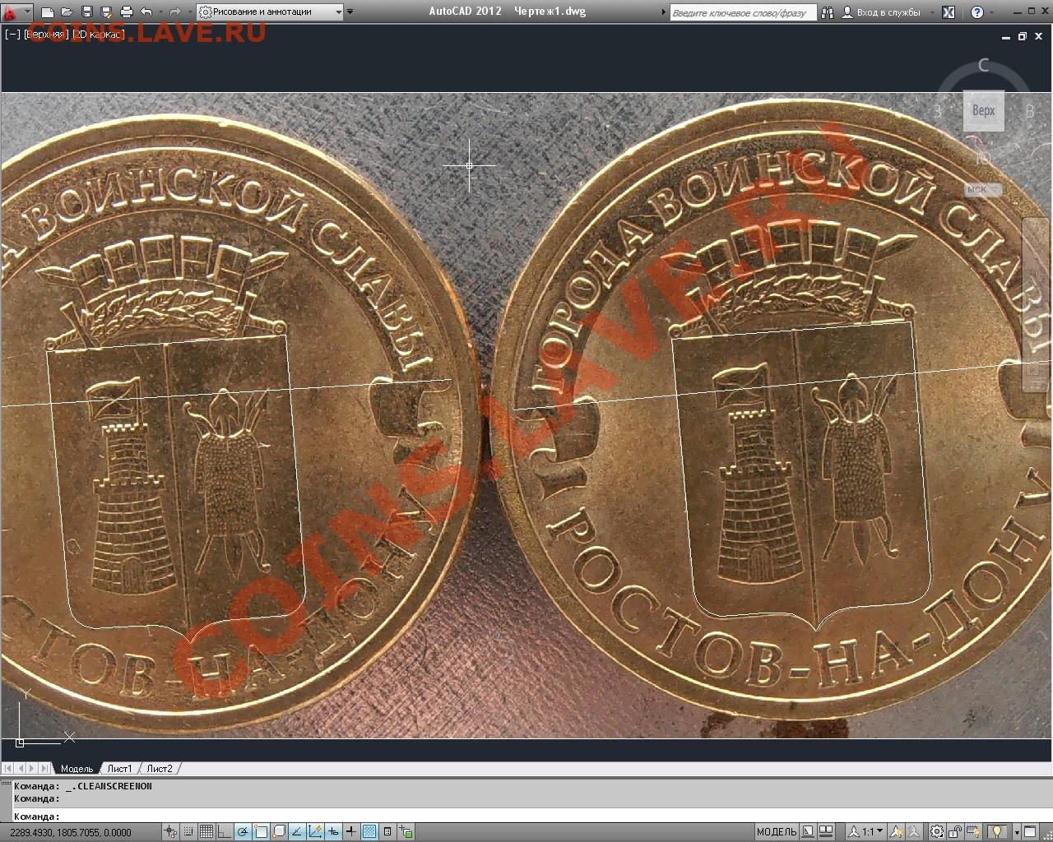Viewport: 1053px width, 842px height.
Task: Open the AutoCAD application menu button
Action: coord(16,12)
